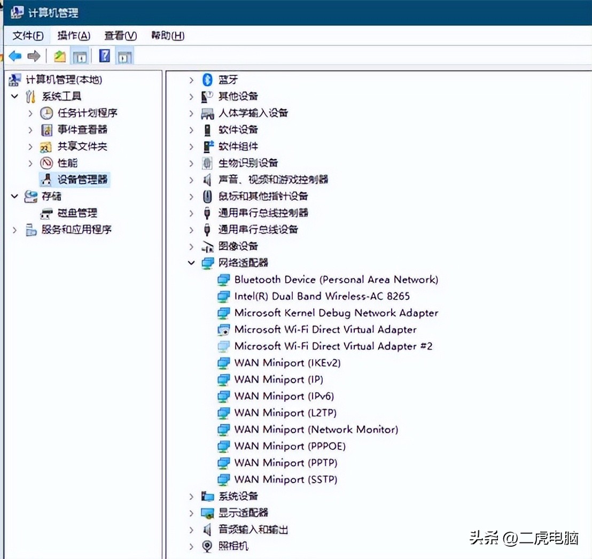This screenshot has width=592, height=559.
Task: Click the forward navigation arrow in the toolbar
Action: [33, 55]
